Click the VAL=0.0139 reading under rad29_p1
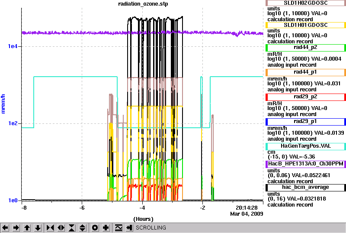The height and width of the screenshot is (233, 346). tap(329, 133)
